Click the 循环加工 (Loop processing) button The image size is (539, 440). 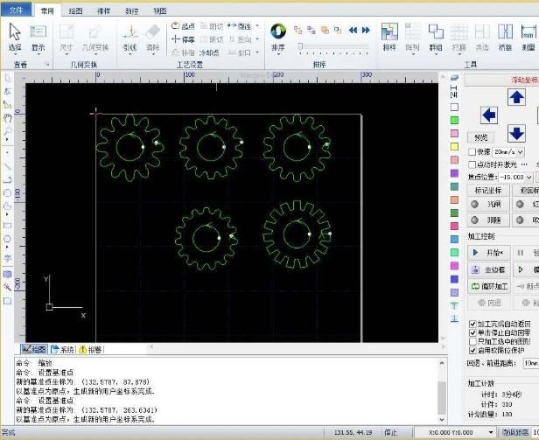[x=490, y=286]
